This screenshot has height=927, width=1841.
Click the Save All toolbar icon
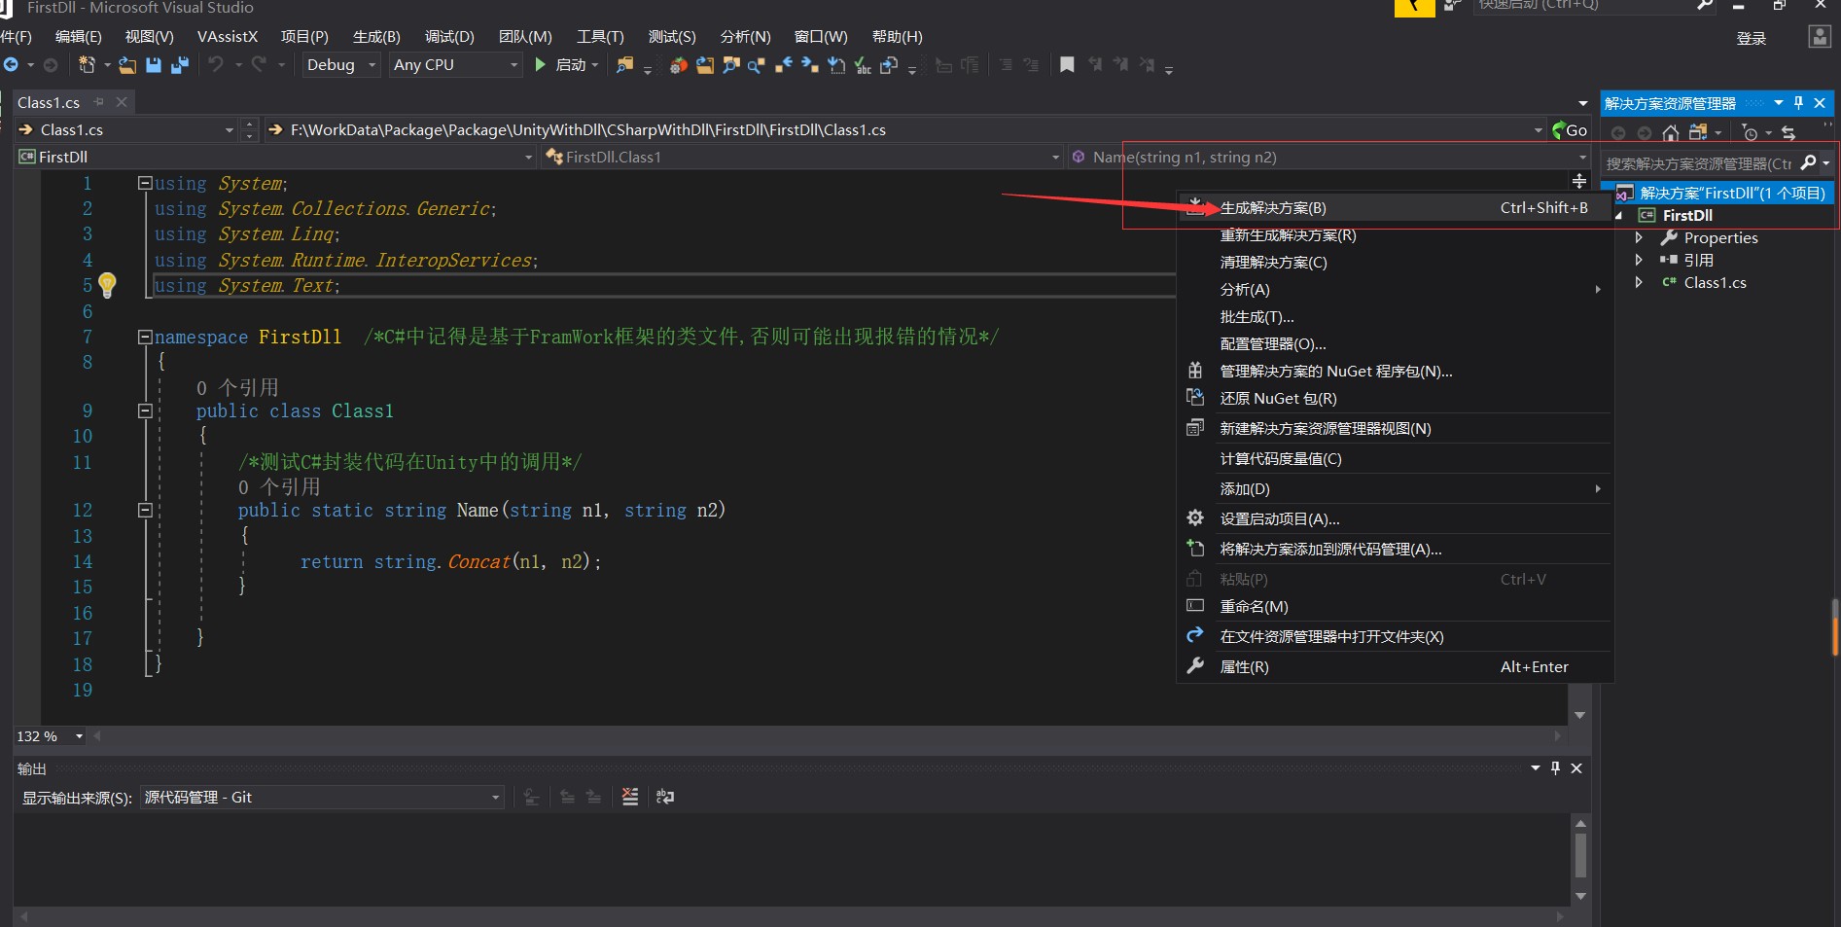pos(178,64)
